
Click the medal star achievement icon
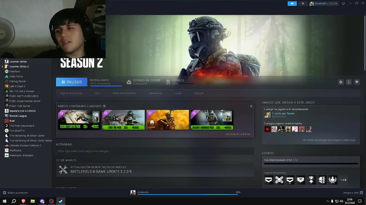tap(311, 180)
